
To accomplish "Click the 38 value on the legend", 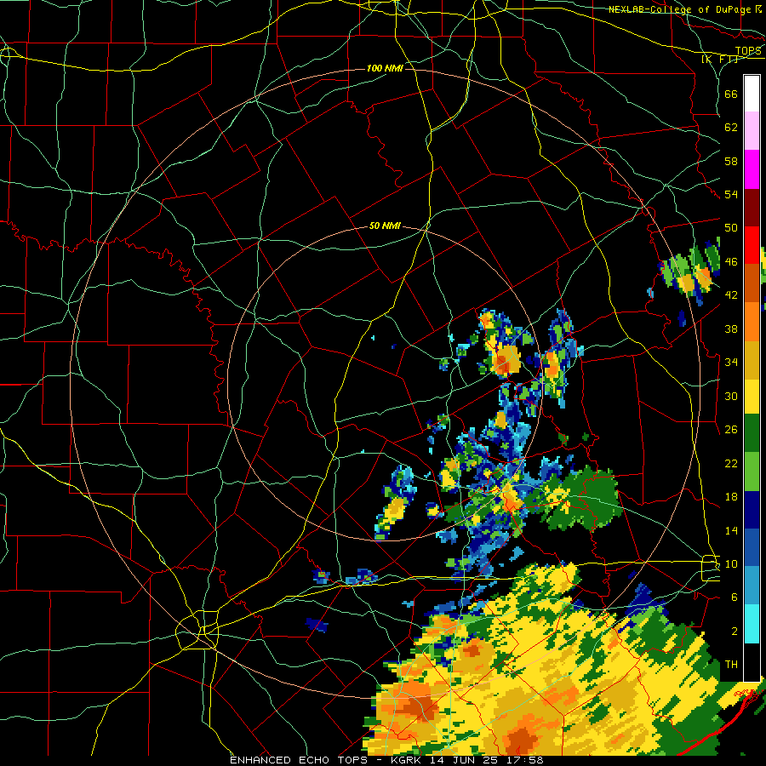I will tap(731, 329).
